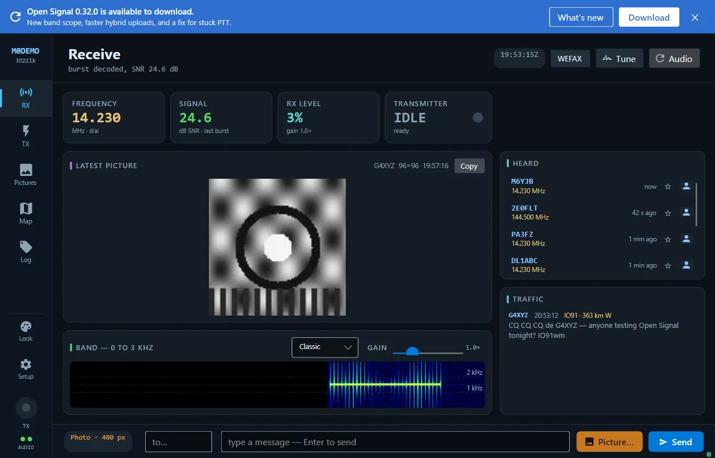The height and width of the screenshot is (458, 715).
Task: Download Open Signal 0.32.0
Action: pyautogui.click(x=649, y=17)
